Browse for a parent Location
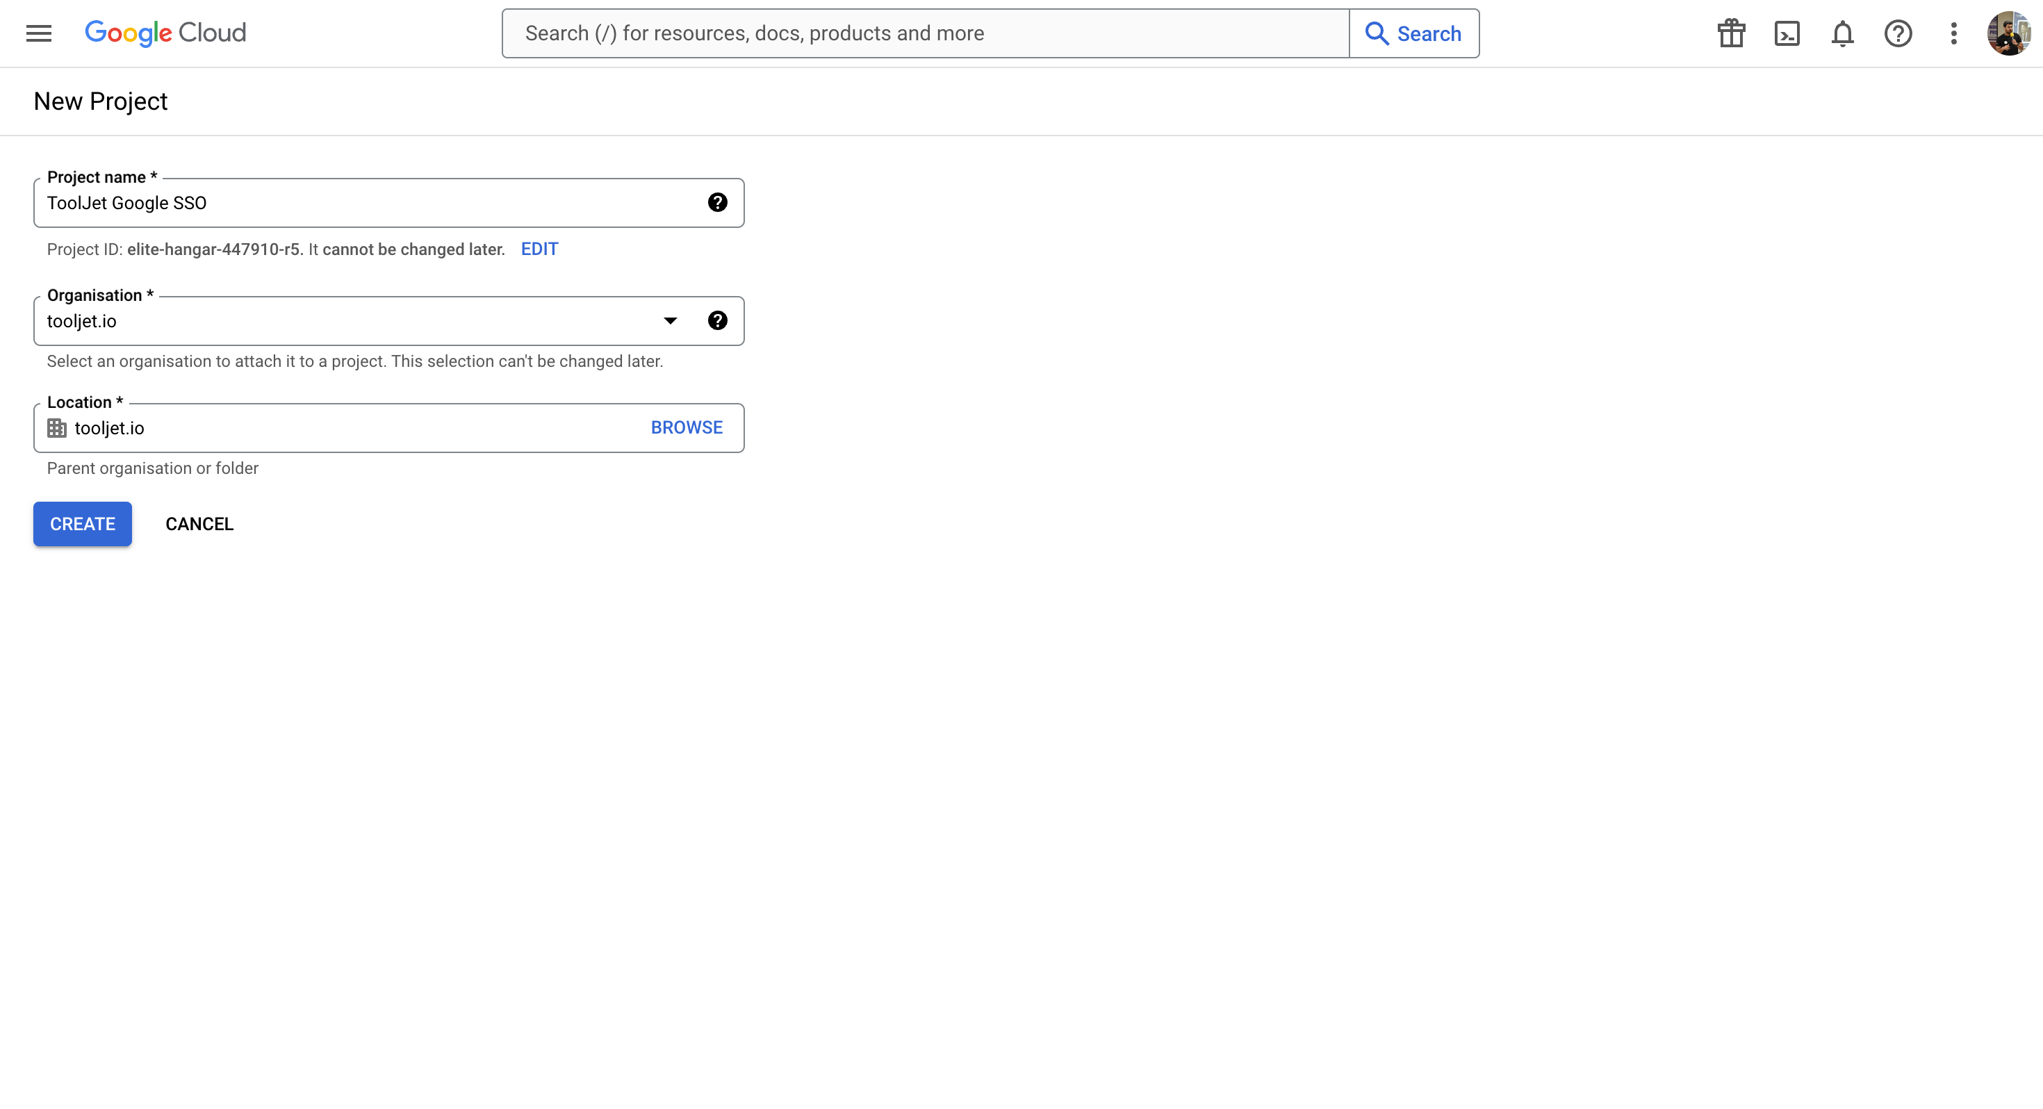The width and height of the screenshot is (2043, 1109). [686, 427]
